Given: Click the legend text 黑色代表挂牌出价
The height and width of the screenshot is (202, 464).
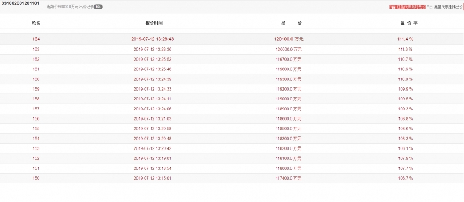Looking at the screenshot, I should point(448,7).
